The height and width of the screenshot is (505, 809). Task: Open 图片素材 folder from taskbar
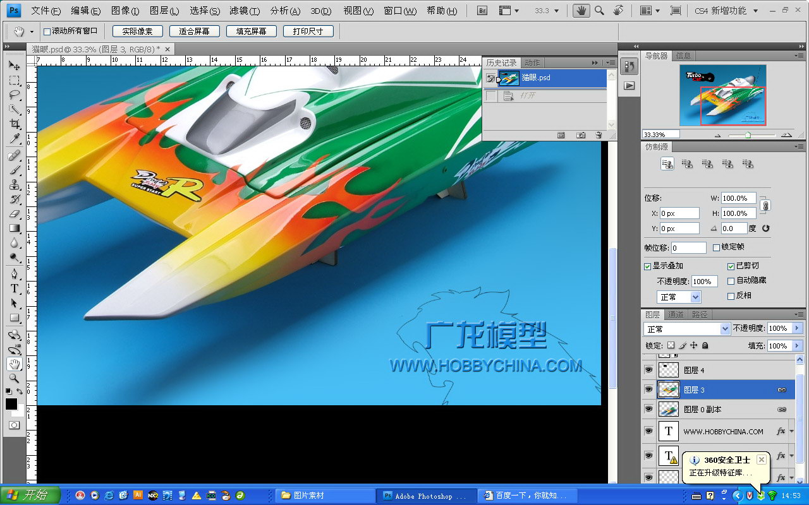pos(325,496)
